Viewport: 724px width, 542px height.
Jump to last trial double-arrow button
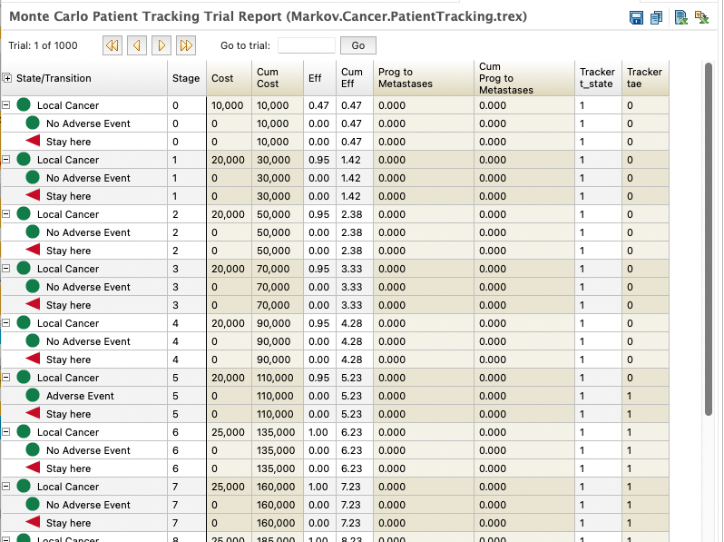[x=186, y=45]
